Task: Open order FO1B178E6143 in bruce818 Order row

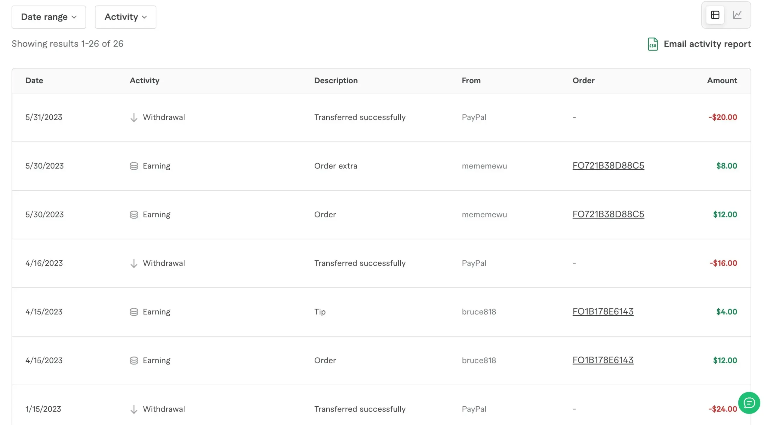Action: (603, 360)
